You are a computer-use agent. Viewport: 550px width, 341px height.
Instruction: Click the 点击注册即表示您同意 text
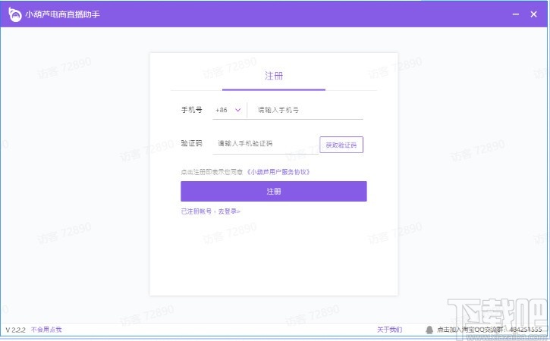click(x=212, y=172)
